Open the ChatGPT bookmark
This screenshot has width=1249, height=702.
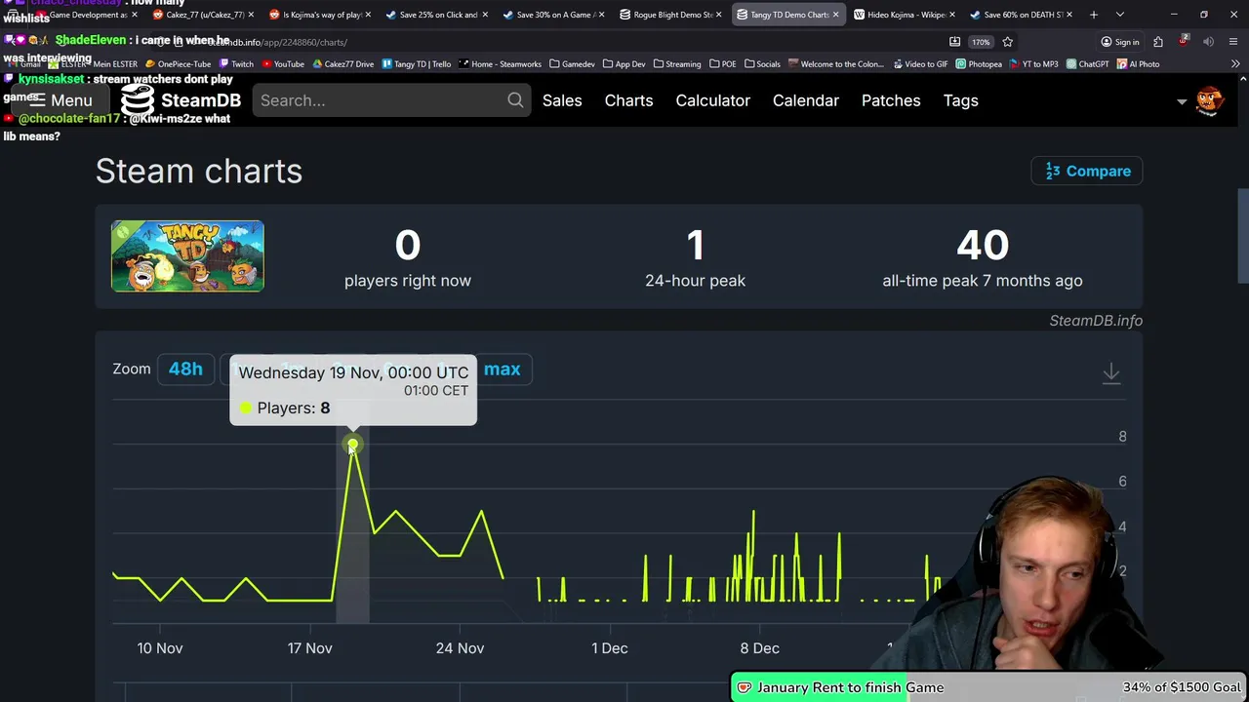click(1088, 64)
